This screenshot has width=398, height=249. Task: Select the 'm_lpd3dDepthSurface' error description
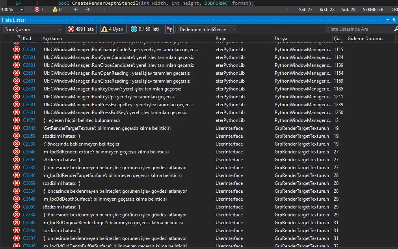pyautogui.click(x=104, y=199)
